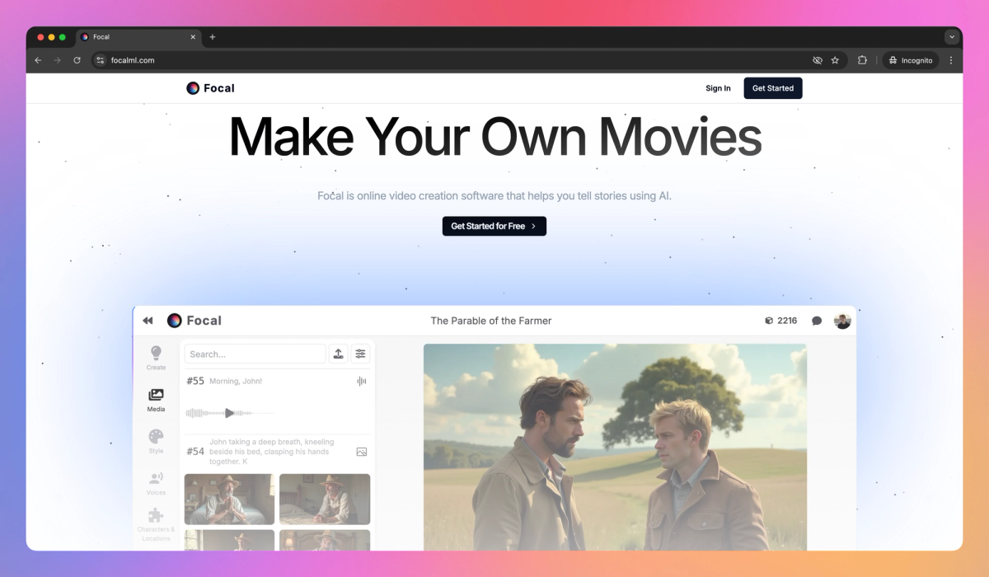The image size is (989, 577).
Task: Click the rewind double-arrow icon in app
Action: (148, 321)
